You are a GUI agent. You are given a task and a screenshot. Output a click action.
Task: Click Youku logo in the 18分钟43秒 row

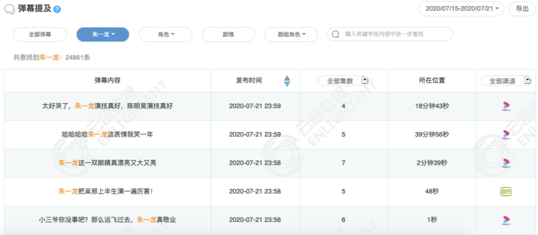click(506, 107)
